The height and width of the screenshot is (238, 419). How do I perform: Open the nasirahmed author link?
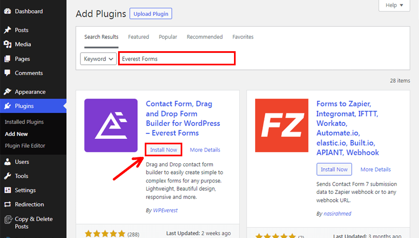pyautogui.click(x=337, y=213)
